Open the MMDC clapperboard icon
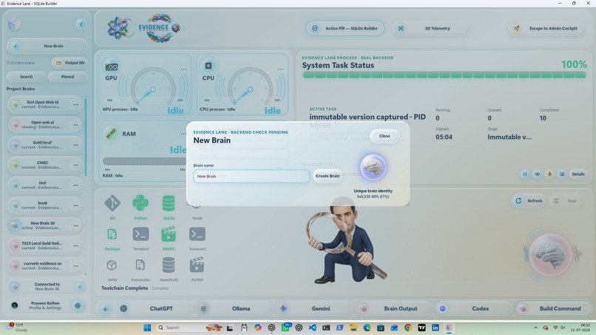Image resolution: width=596 pixels, height=335 pixels. point(169,234)
